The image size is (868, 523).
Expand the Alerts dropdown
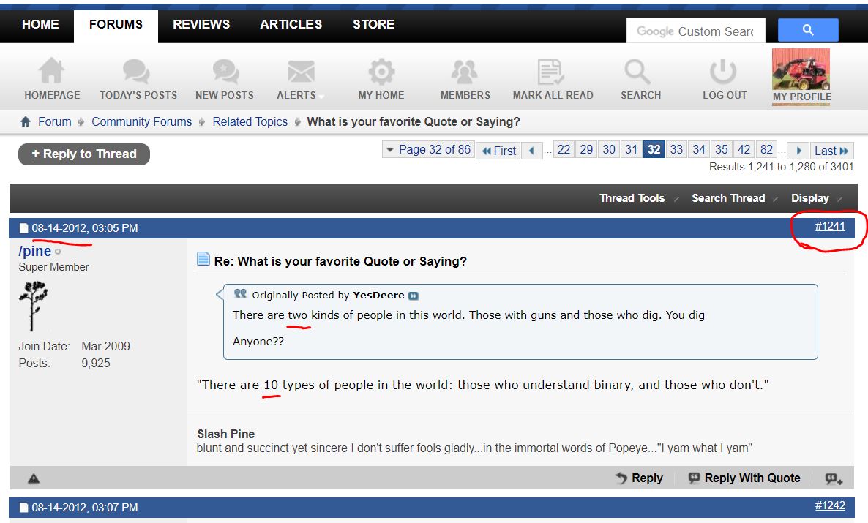pyautogui.click(x=301, y=95)
